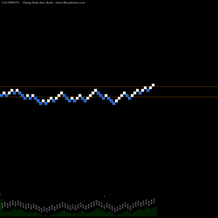
Task: Select the final topmost white Renko brick
Action: 153,85
